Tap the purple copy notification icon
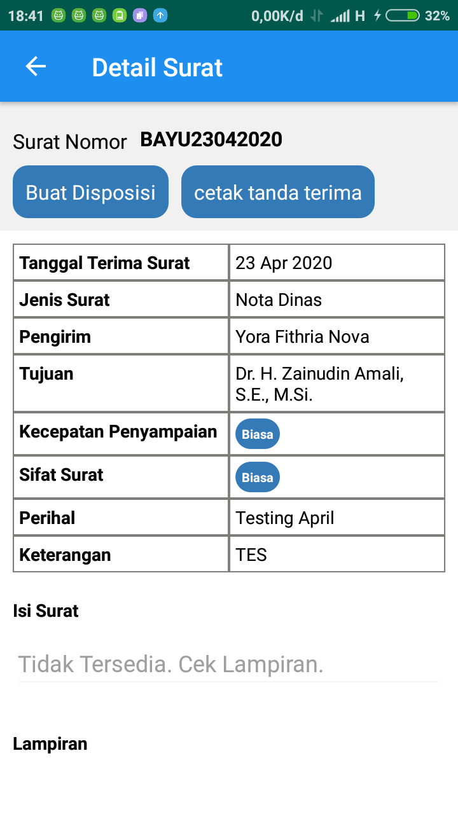 pos(140,16)
